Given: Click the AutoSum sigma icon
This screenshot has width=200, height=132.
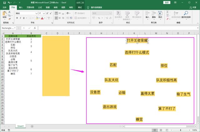Looking at the screenshot, I should (x=167, y=12).
